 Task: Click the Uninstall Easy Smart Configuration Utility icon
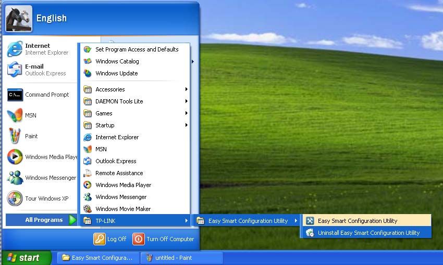[x=310, y=233]
